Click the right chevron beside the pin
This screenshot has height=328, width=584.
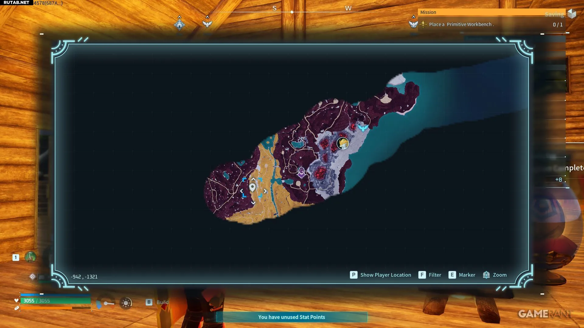265,191
